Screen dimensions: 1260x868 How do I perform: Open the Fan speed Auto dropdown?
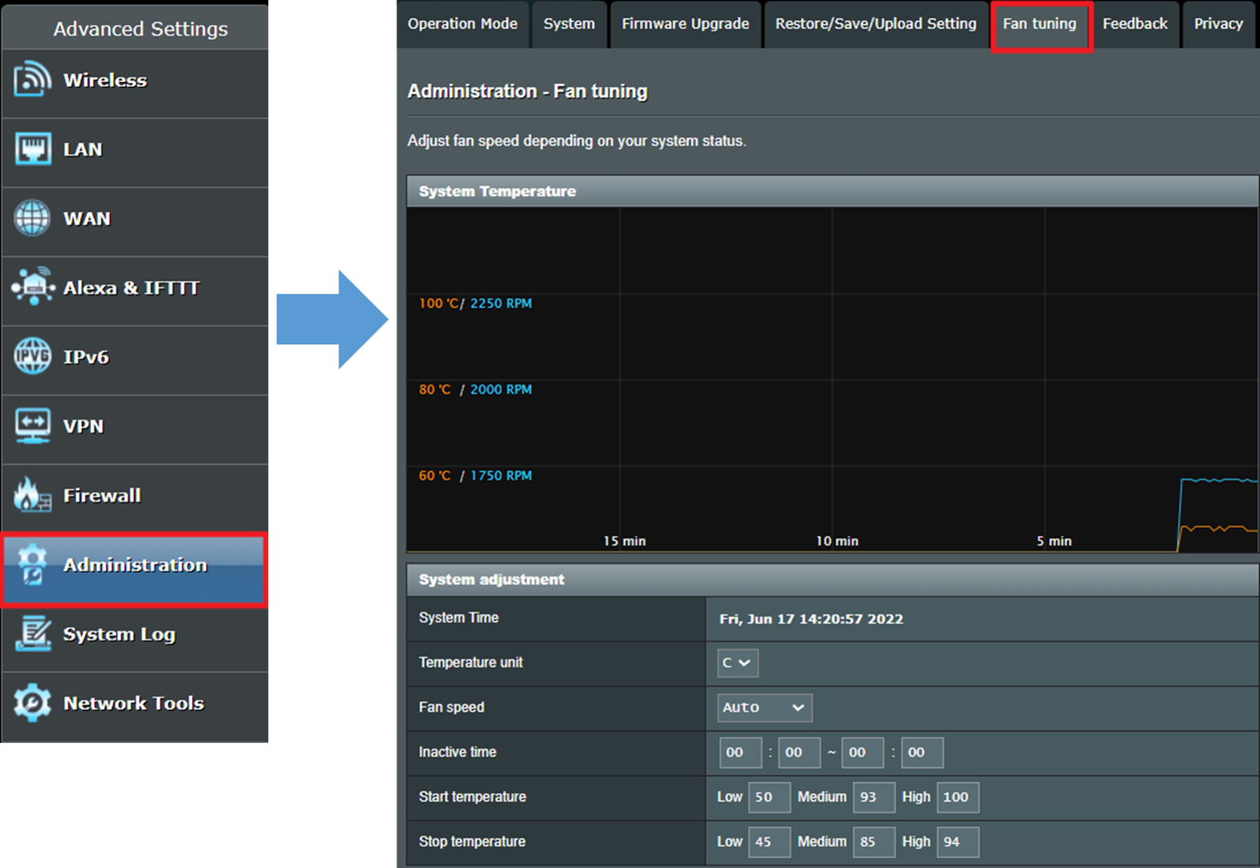[764, 707]
